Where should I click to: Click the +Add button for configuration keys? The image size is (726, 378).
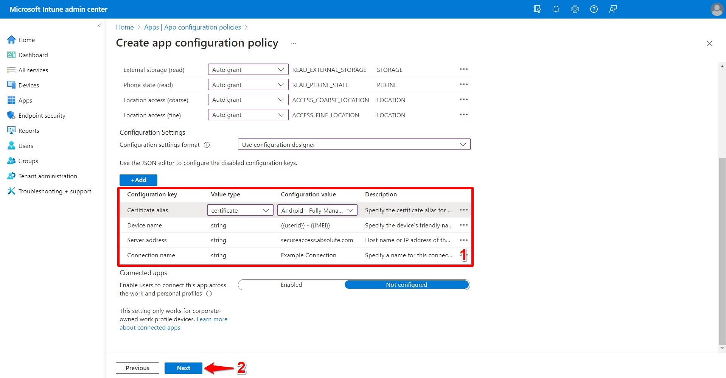pyautogui.click(x=138, y=180)
